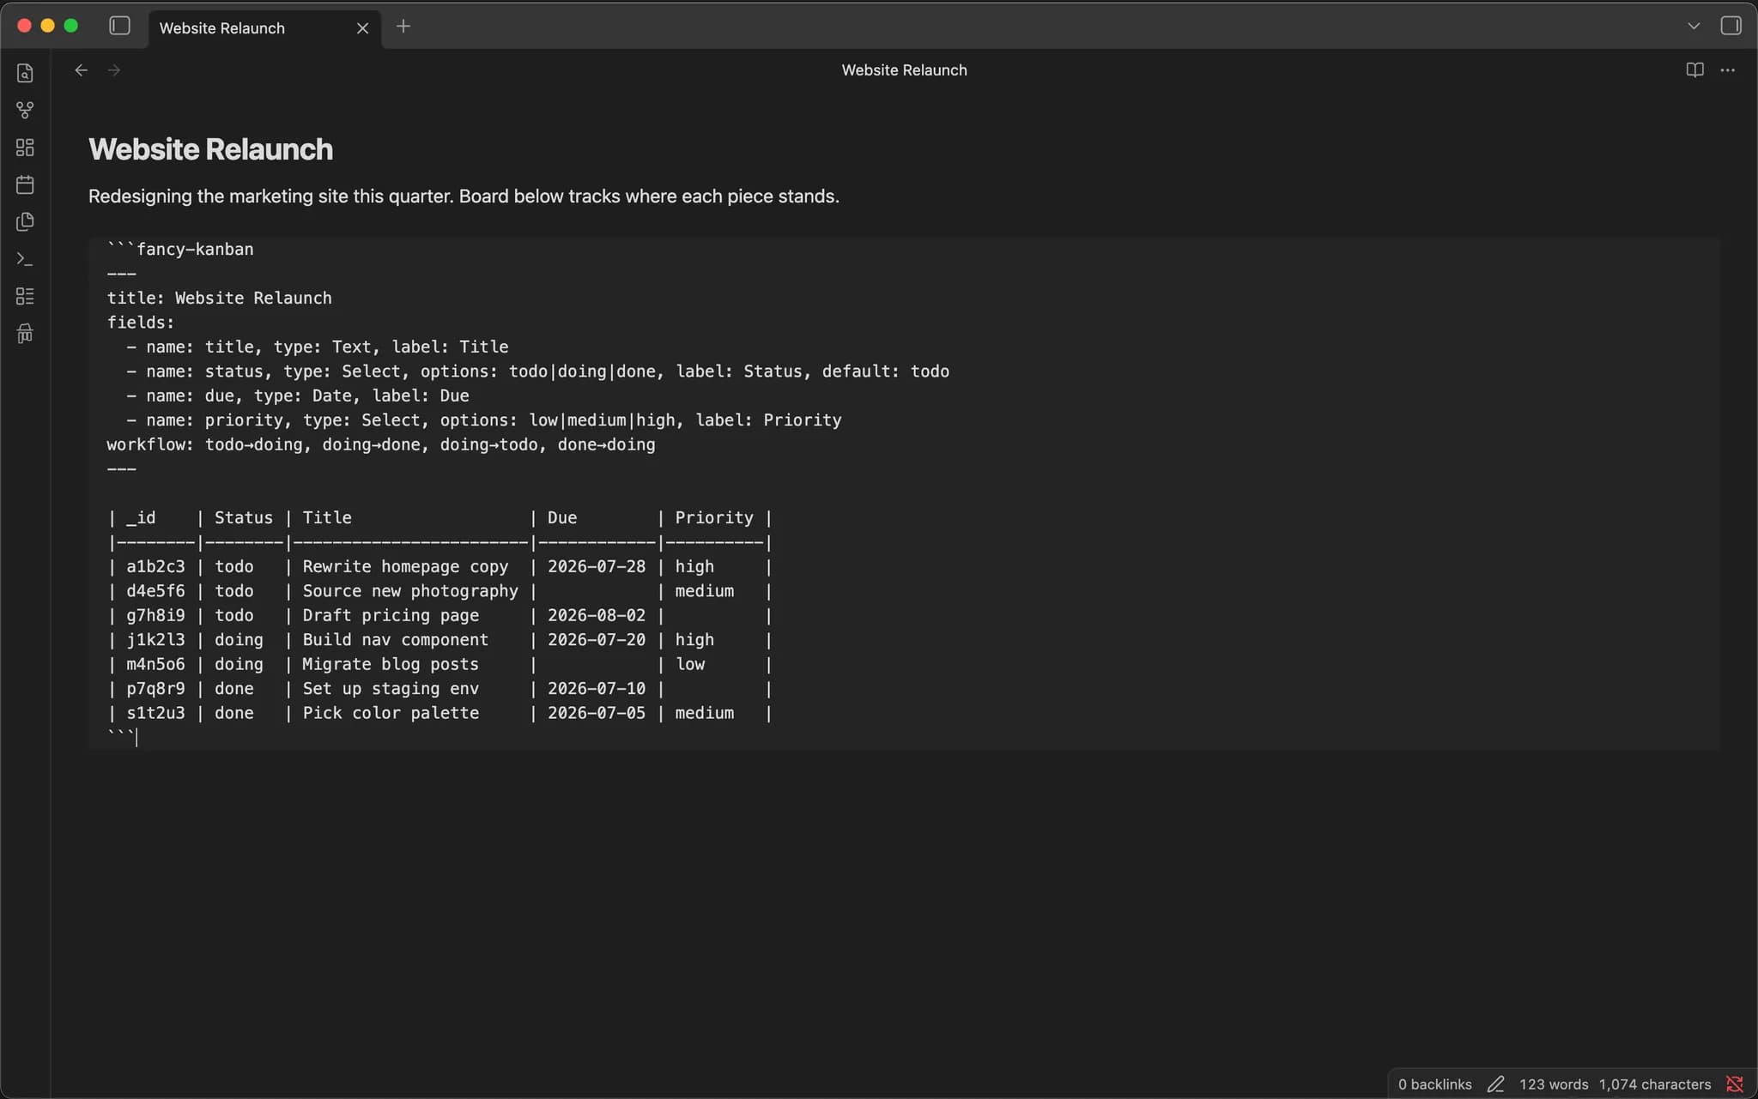Viewport: 1758px width, 1099px height.
Task: Click the date 2026-08-02
Action: [597, 616]
